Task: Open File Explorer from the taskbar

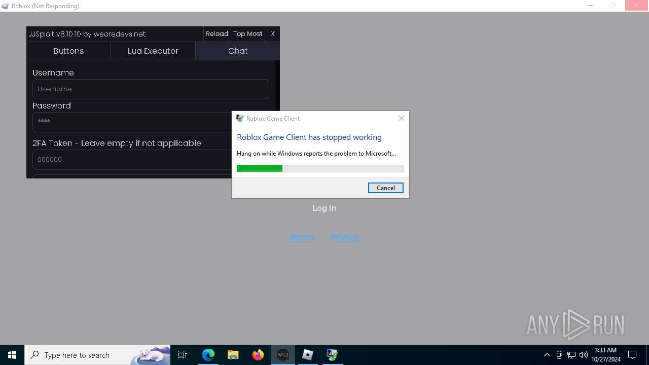Action: (x=233, y=355)
